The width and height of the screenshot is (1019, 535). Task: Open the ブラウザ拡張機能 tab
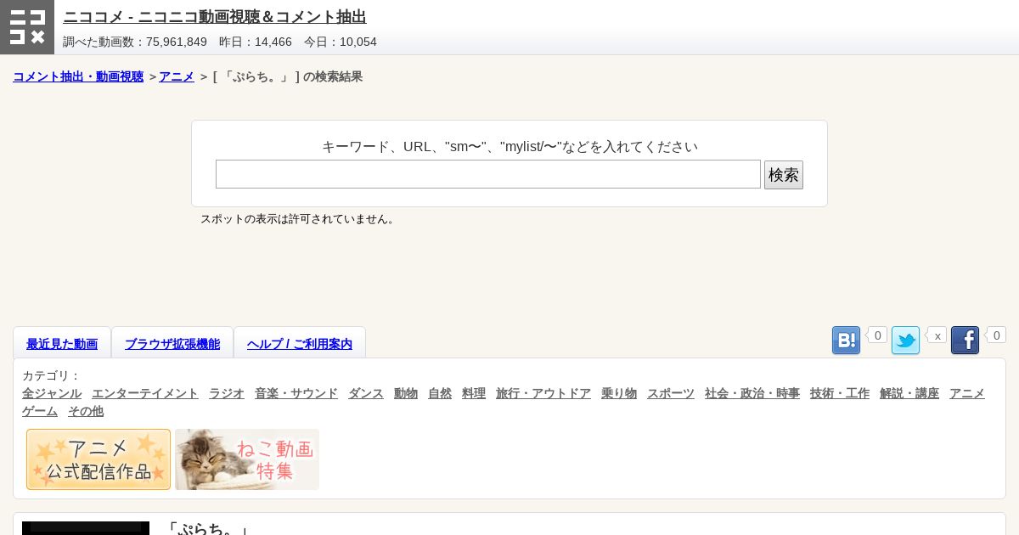point(172,344)
